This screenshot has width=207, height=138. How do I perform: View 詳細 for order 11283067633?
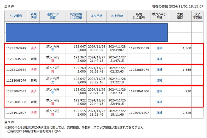[x=159, y=91]
